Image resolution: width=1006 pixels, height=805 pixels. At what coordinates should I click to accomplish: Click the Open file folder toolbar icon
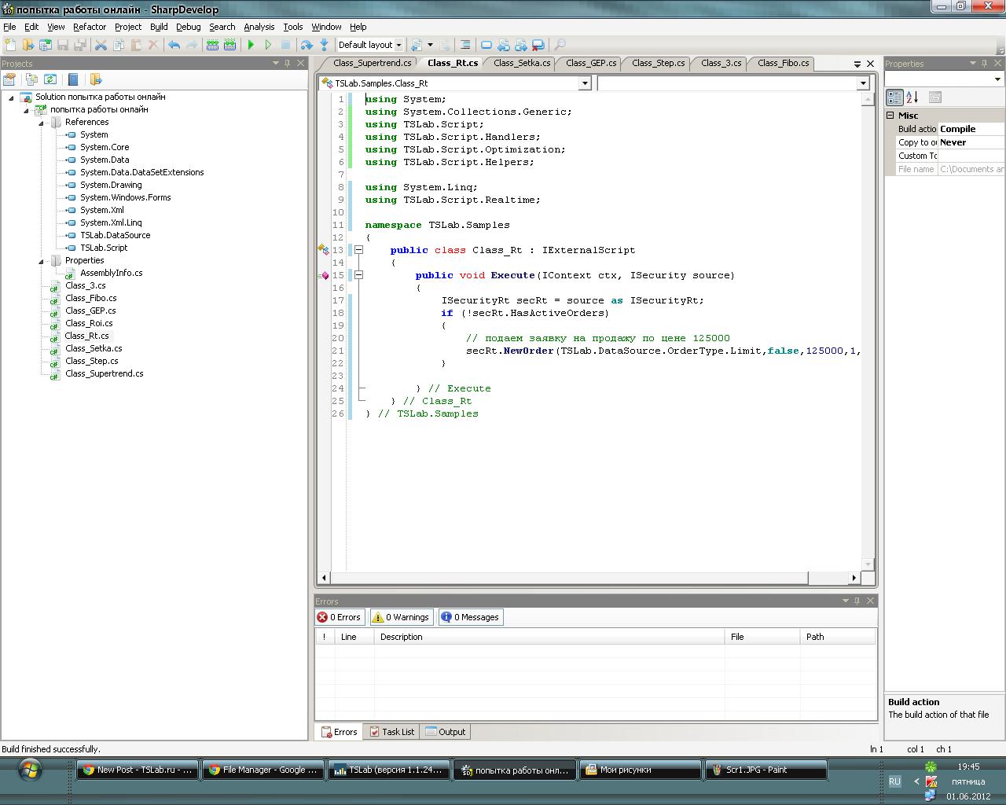28,45
